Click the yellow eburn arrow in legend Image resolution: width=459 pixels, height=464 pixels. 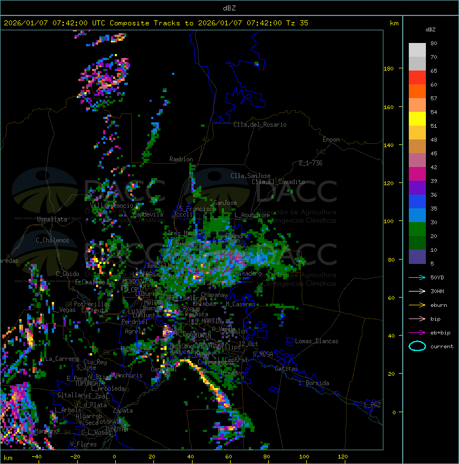(x=417, y=305)
